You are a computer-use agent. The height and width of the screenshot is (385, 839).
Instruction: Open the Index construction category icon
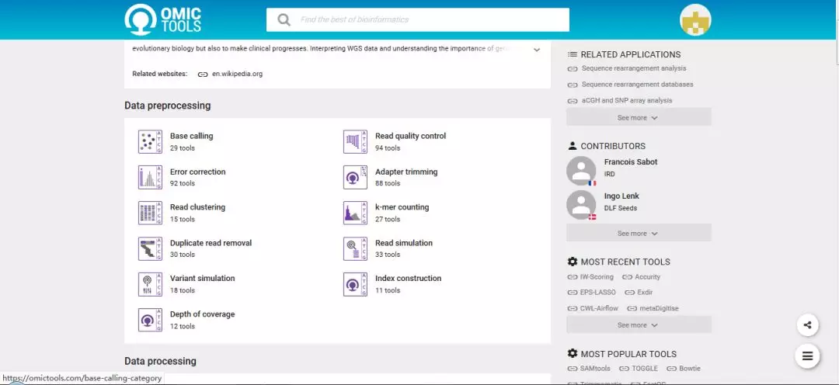pos(355,284)
